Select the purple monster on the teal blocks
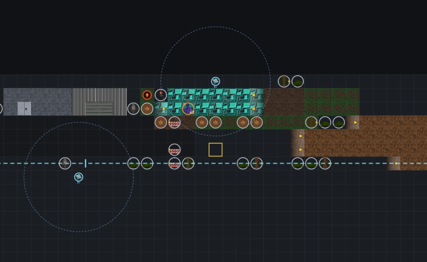The image size is (427, 262). point(188,109)
